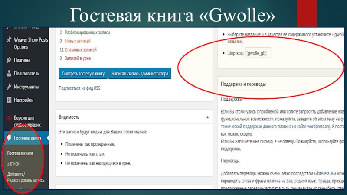This screenshot has width=347, height=195.
Task: Click the pin icon beside Weaver Show Posts Options
Action: coord(9,40)
